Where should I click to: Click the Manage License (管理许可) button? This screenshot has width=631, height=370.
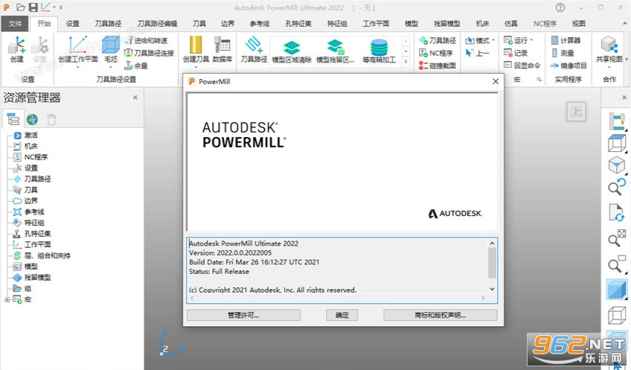click(x=243, y=315)
